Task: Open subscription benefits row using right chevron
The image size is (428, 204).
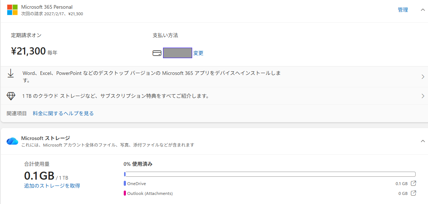Action: pos(423,96)
